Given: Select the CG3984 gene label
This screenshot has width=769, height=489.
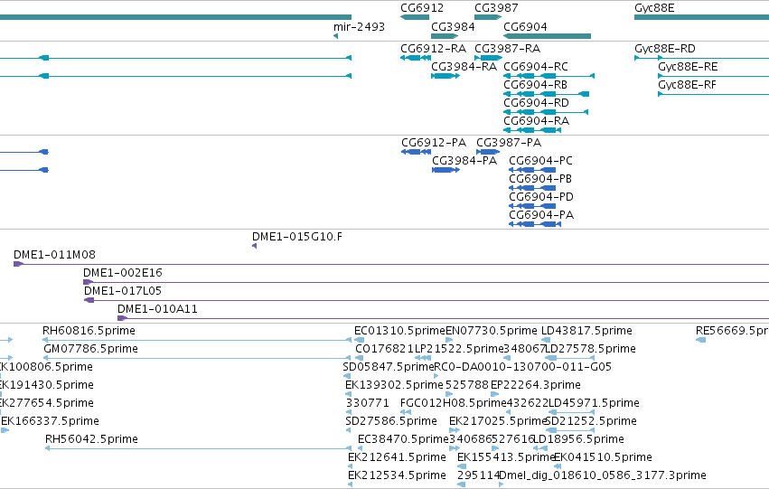Looking at the screenshot, I should tap(453, 27).
